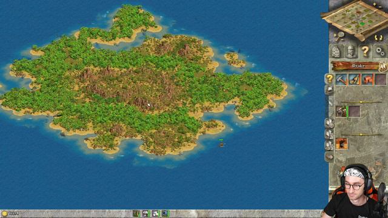Click the fourth blue status bar icon

coord(165,214)
